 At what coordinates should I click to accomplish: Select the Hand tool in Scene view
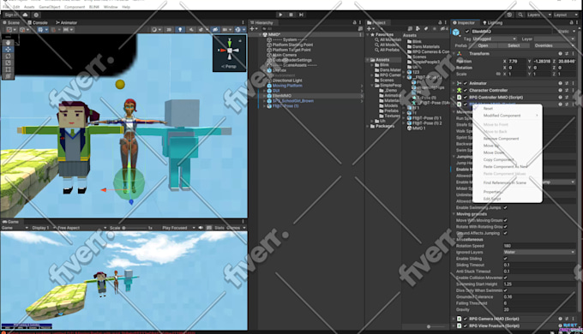pyautogui.click(x=8, y=42)
